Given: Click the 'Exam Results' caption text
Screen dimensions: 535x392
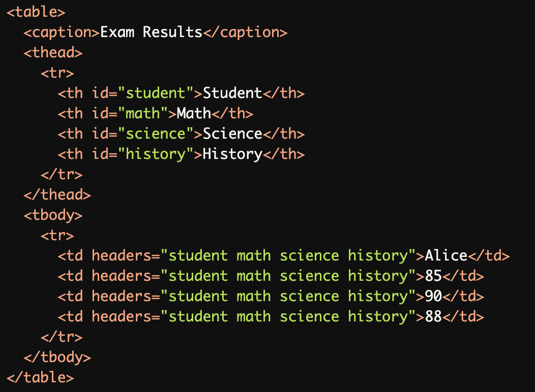Looking at the screenshot, I should point(151,32).
